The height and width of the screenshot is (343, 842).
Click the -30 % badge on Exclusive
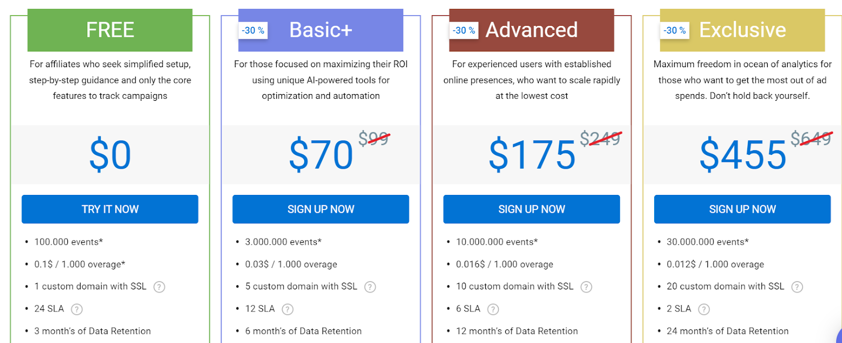pyautogui.click(x=675, y=30)
